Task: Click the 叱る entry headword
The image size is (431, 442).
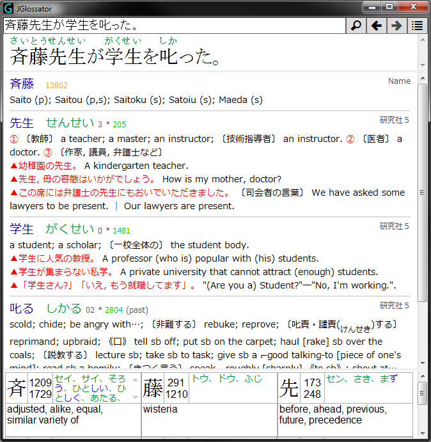Action: coord(22,308)
